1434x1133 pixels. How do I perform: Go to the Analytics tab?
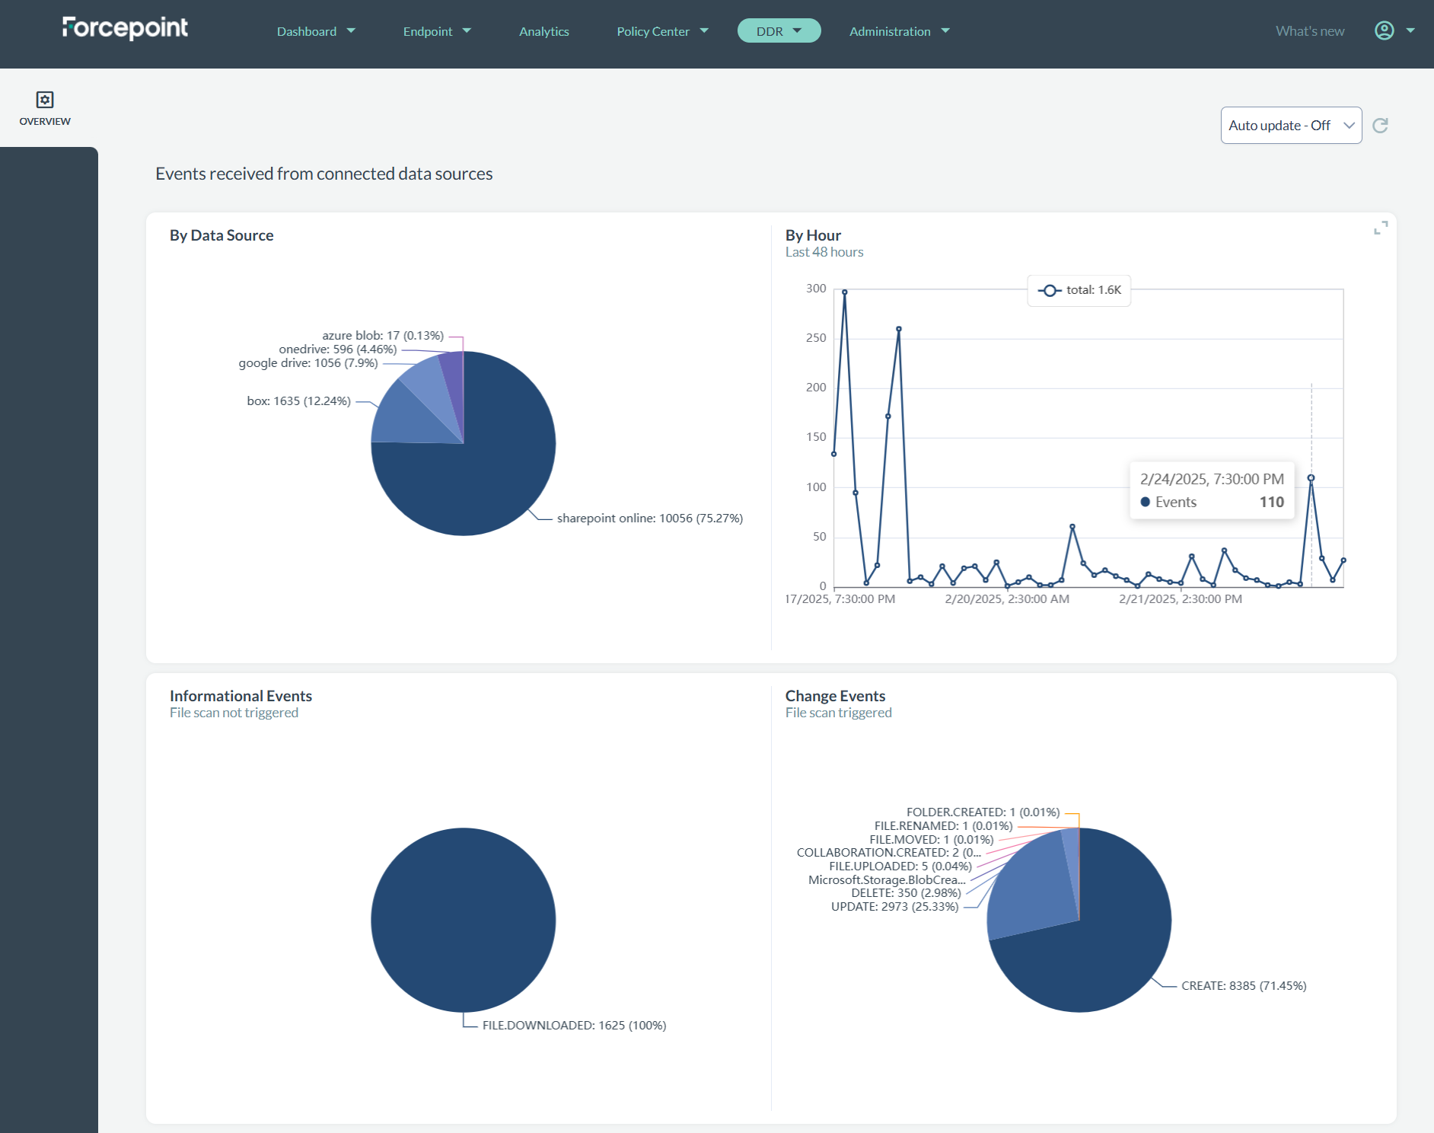pyautogui.click(x=543, y=31)
